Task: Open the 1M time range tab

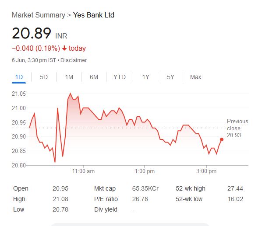Action: [69, 77]
